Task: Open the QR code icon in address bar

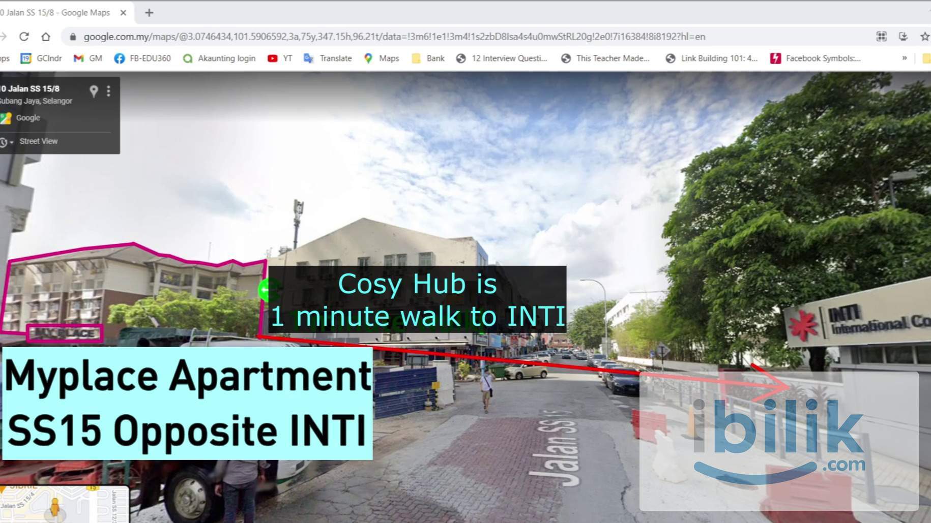Action: point(881,37)
